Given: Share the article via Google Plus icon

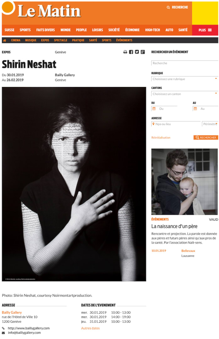Looking at the screenshot, I should 143,52.
